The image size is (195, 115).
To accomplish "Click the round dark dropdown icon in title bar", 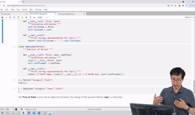I will point(183,2).
